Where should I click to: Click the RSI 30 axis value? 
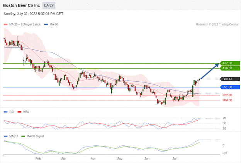click(x=224, y=128)
